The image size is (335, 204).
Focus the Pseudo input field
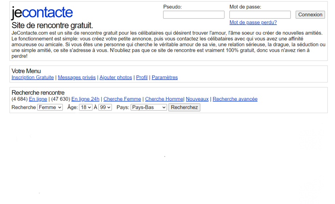(194, 15)
